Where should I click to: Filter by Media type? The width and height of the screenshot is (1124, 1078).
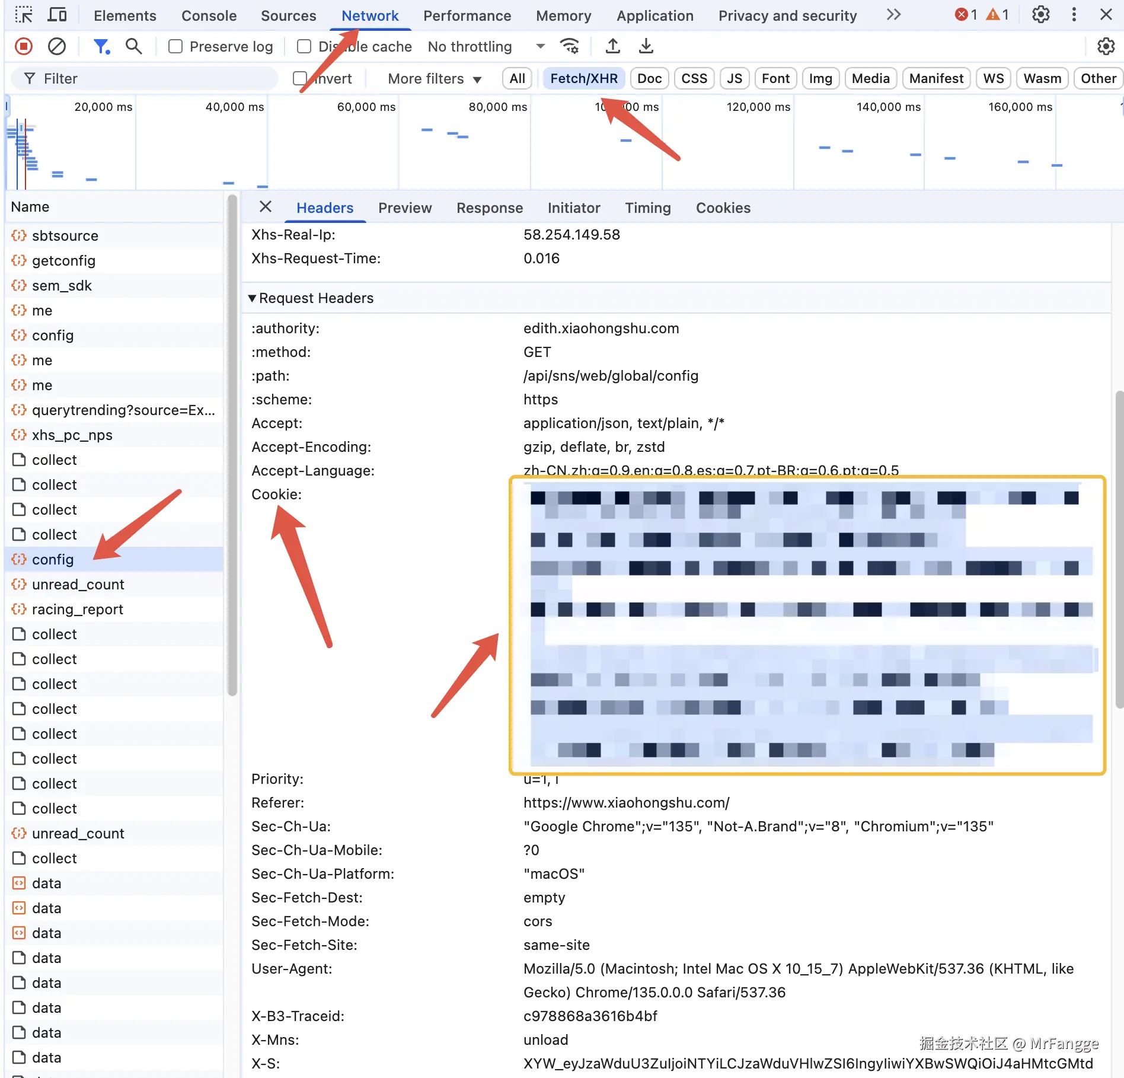click(x=871, y=78)
